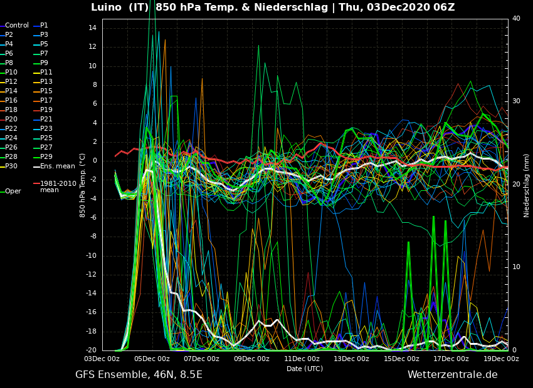Click the 19Dec 00z date tick
The height and width of the screenshot is (388, 533).
point(502,359)
